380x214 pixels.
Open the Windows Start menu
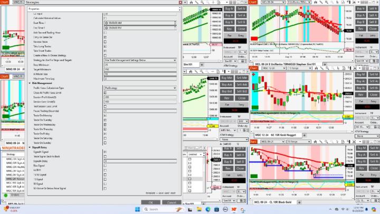click(137, 209)
